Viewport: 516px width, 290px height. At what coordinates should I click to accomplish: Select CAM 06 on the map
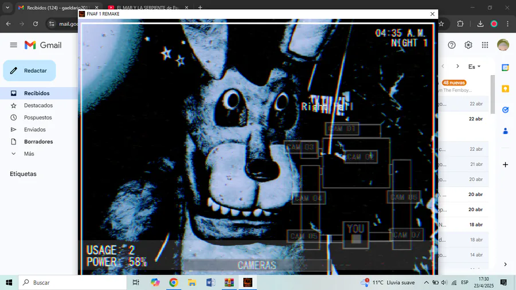click(x=404, y=197)
